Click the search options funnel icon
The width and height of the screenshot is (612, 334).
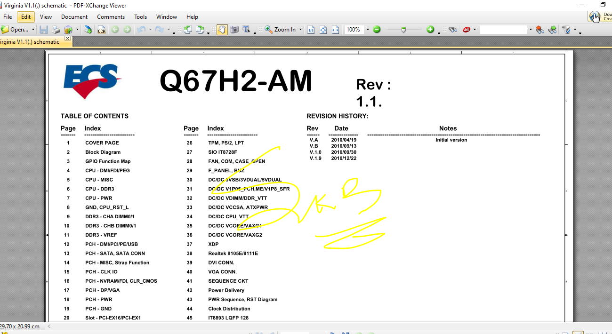(566, 30)
